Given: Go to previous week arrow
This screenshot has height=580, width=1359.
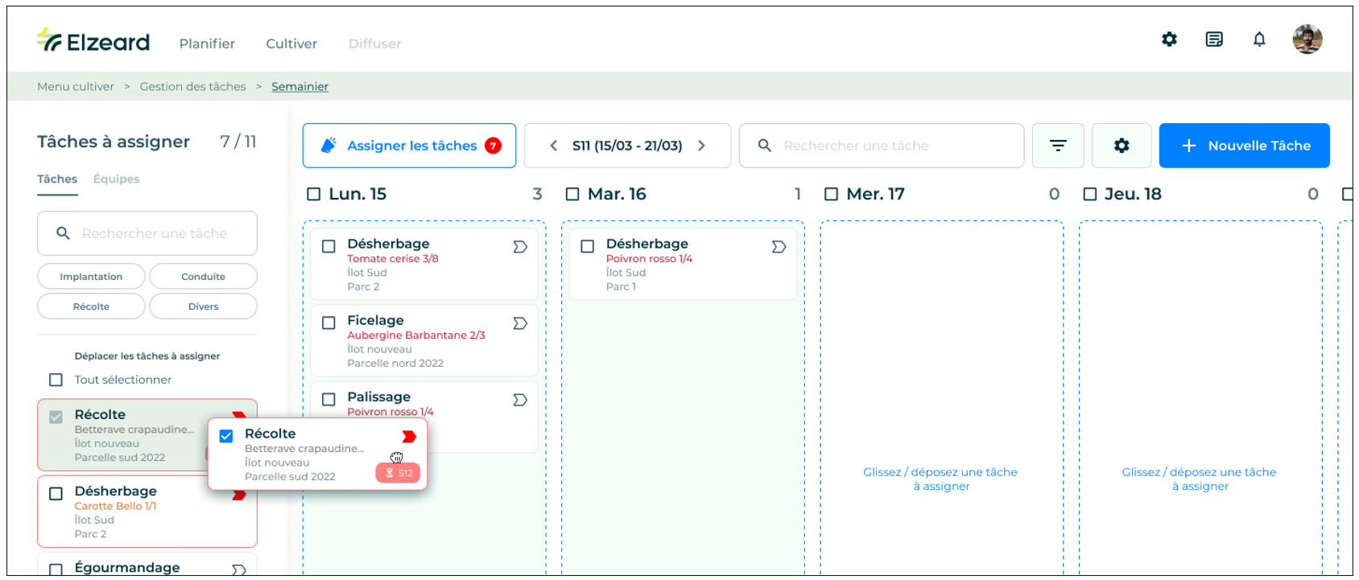Looking at the screenshot, I should point(553,146).
